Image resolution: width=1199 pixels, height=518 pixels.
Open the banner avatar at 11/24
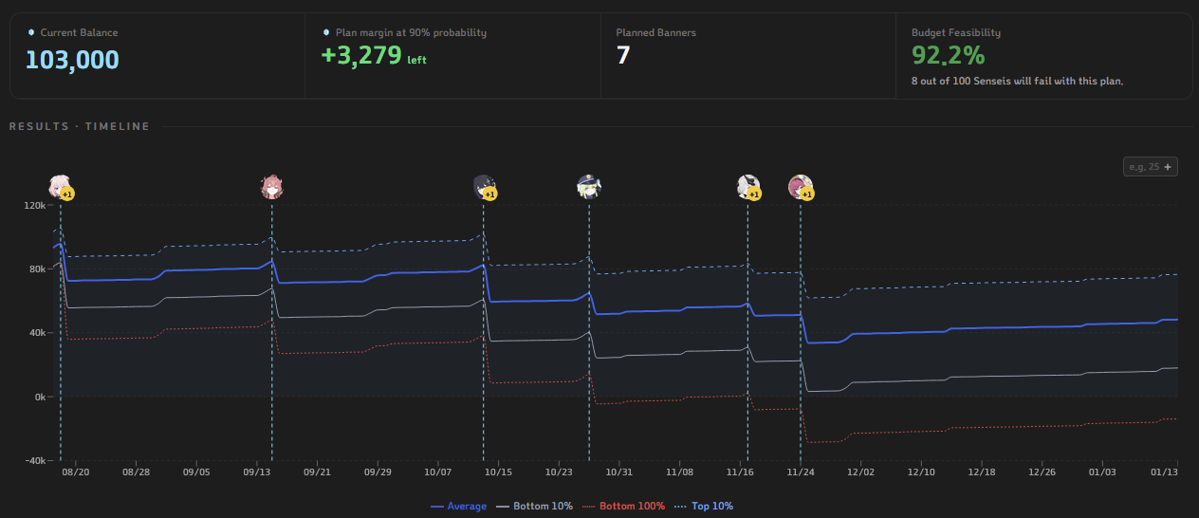coord(801,187)
